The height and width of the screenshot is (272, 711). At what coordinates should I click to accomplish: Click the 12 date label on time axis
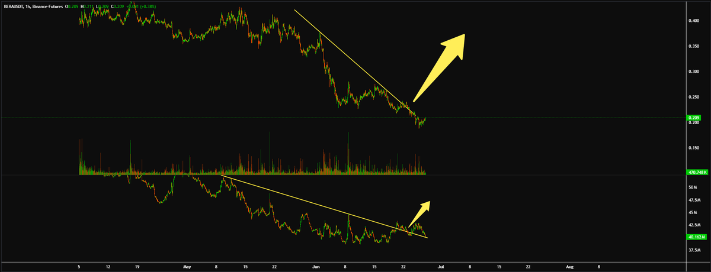pos(109,266)
